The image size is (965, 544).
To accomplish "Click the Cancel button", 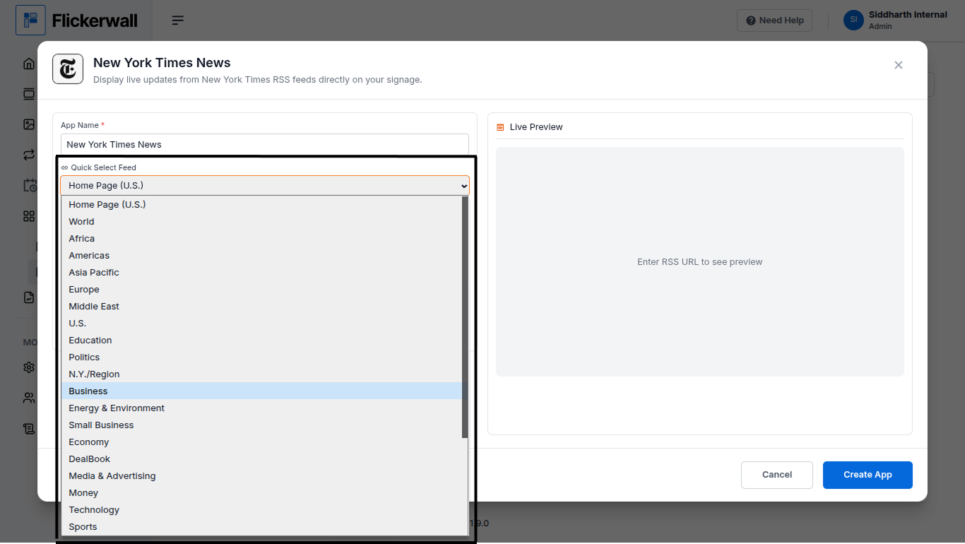I will 777,475.
